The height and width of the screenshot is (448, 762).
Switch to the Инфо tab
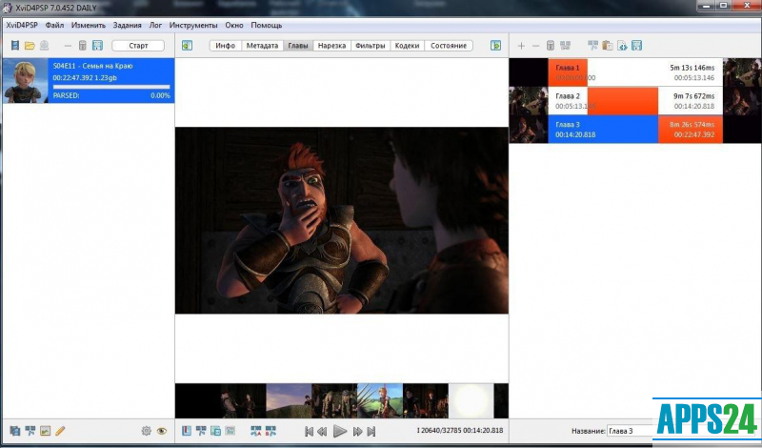point(226,45)
